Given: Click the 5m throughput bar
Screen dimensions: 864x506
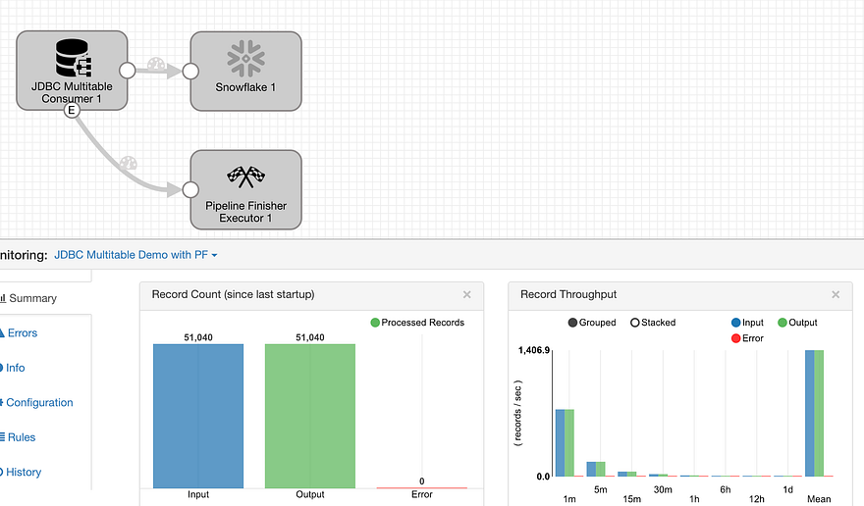Looking at the screenshot, I should 596,469.
